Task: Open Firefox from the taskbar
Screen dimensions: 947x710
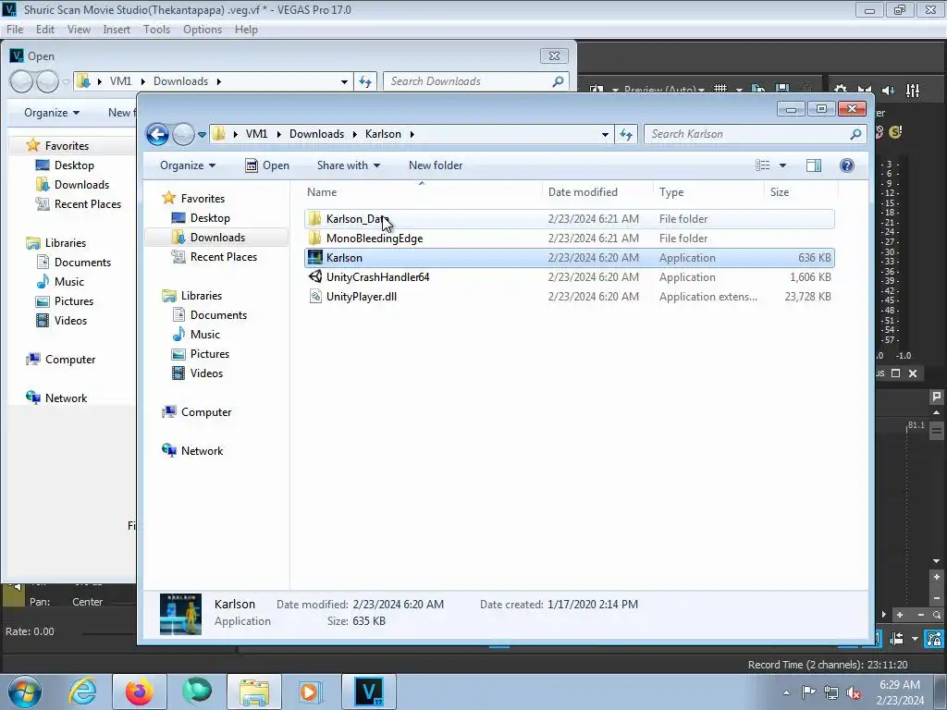Action: (x=140, y=692)
